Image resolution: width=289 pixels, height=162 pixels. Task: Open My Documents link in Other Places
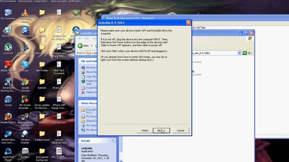point(89,117)
